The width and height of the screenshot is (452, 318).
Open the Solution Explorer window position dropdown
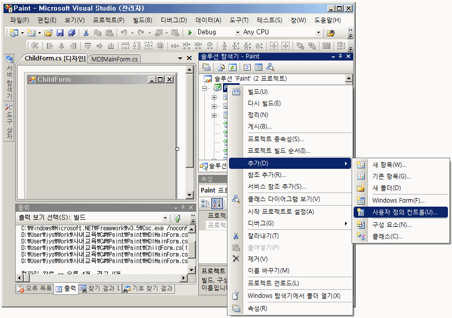(333, 57)
